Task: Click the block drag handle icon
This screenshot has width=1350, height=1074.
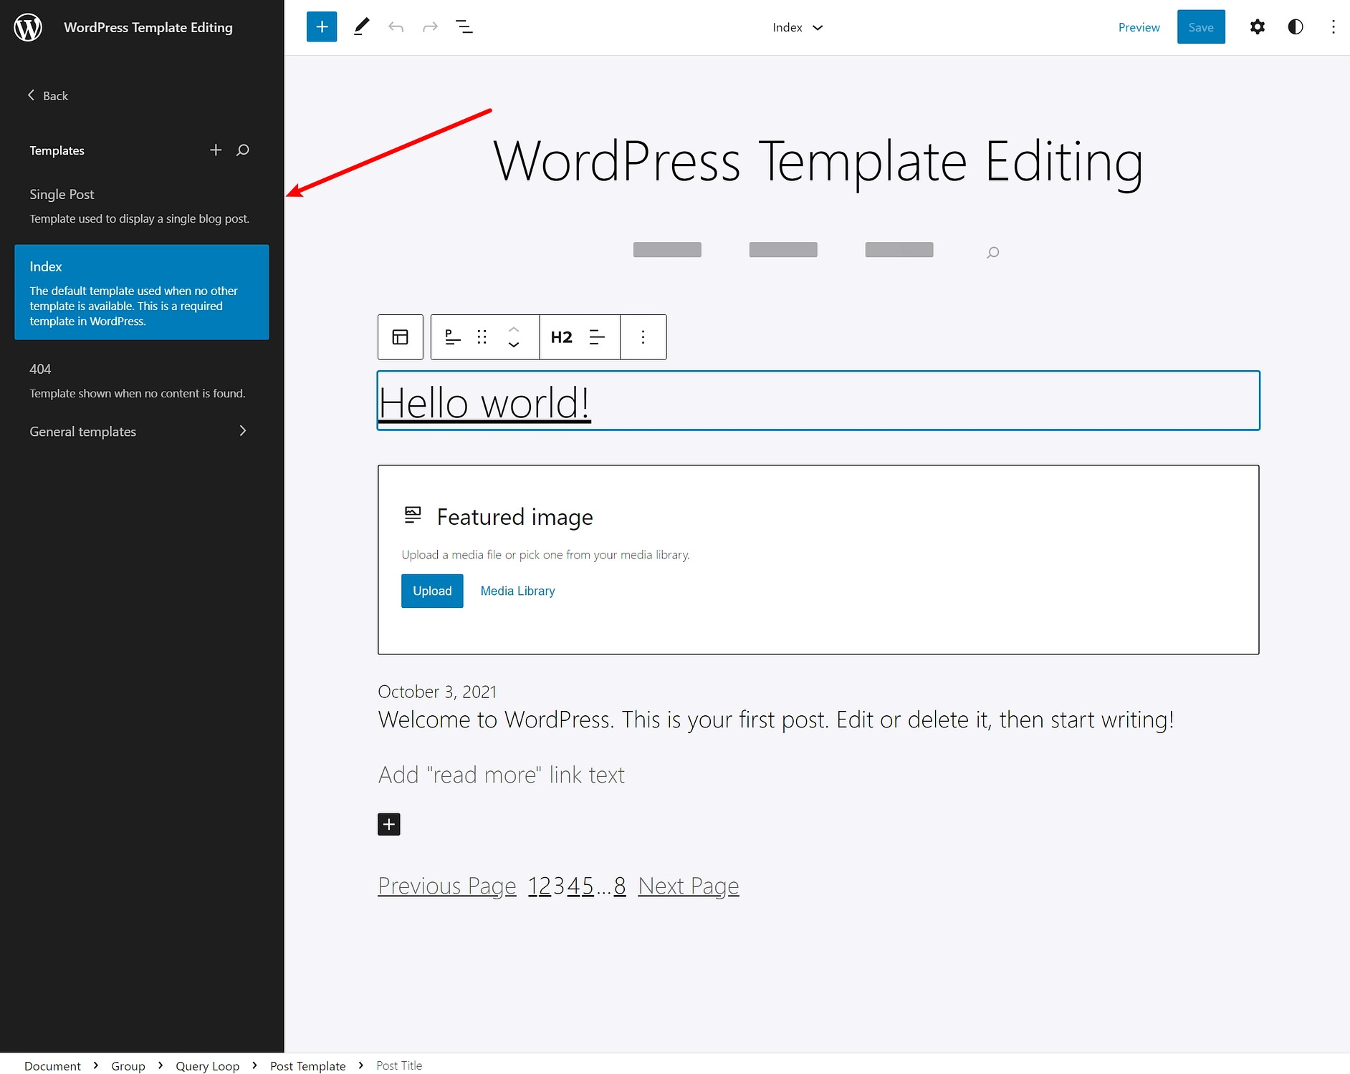Action: pos(482,337)
